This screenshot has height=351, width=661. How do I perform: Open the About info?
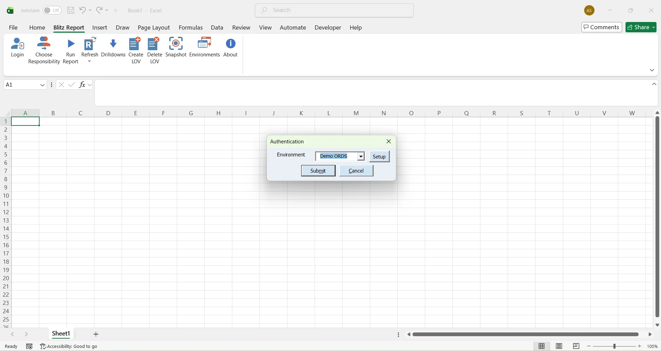click(x=231, y=48)
